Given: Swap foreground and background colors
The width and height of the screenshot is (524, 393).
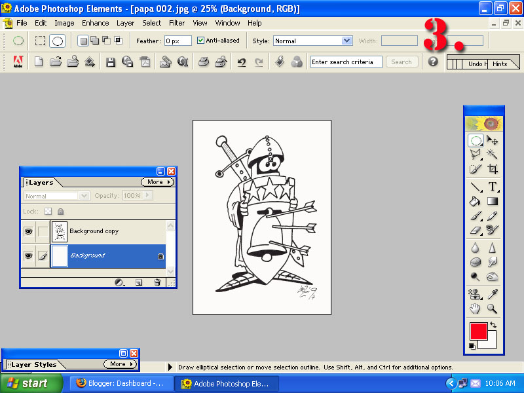Looking at the screenshot, I should click(x=493, y=325).
